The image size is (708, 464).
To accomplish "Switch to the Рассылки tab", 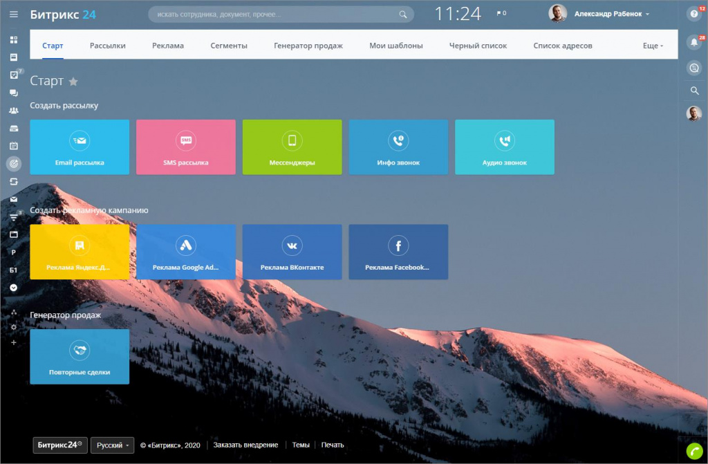I will [x=108, y=46].
